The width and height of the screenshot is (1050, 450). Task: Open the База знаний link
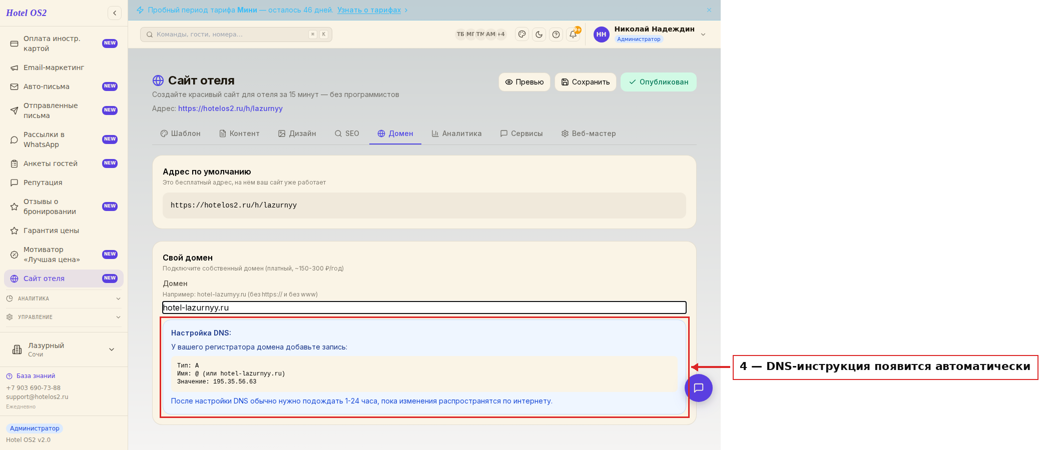(31, 376)
